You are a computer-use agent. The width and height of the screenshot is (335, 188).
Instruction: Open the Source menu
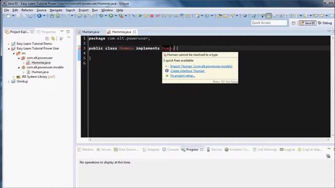(41, 10)
